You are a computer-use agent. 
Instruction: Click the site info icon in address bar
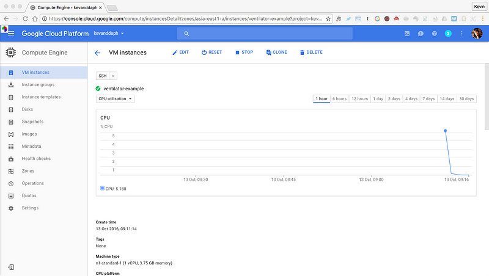(x=45, y=19)
